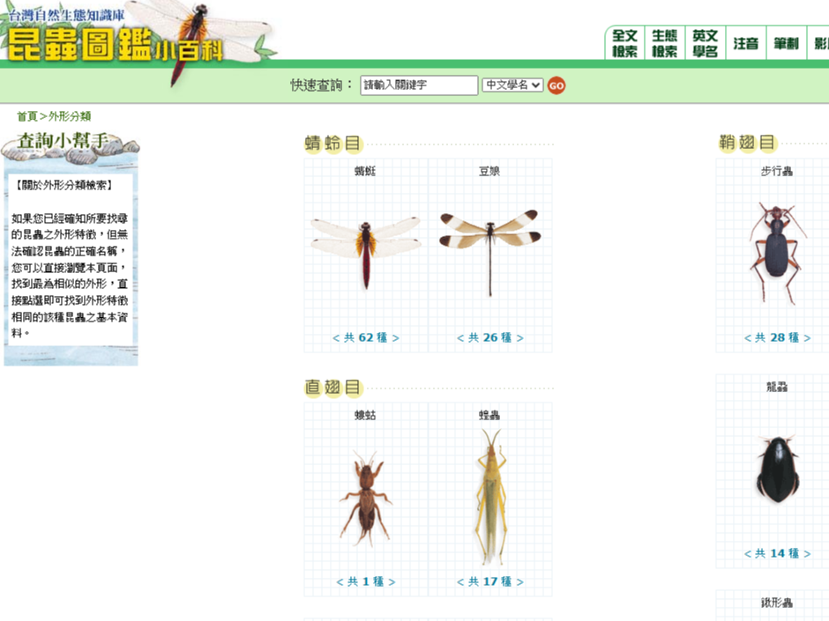Image resolution: width=829 pixels, height=621 pixels.
Task: Select the ground beetle (步行蟲) image
Action: pyautogui.click(x=777, y=253)
